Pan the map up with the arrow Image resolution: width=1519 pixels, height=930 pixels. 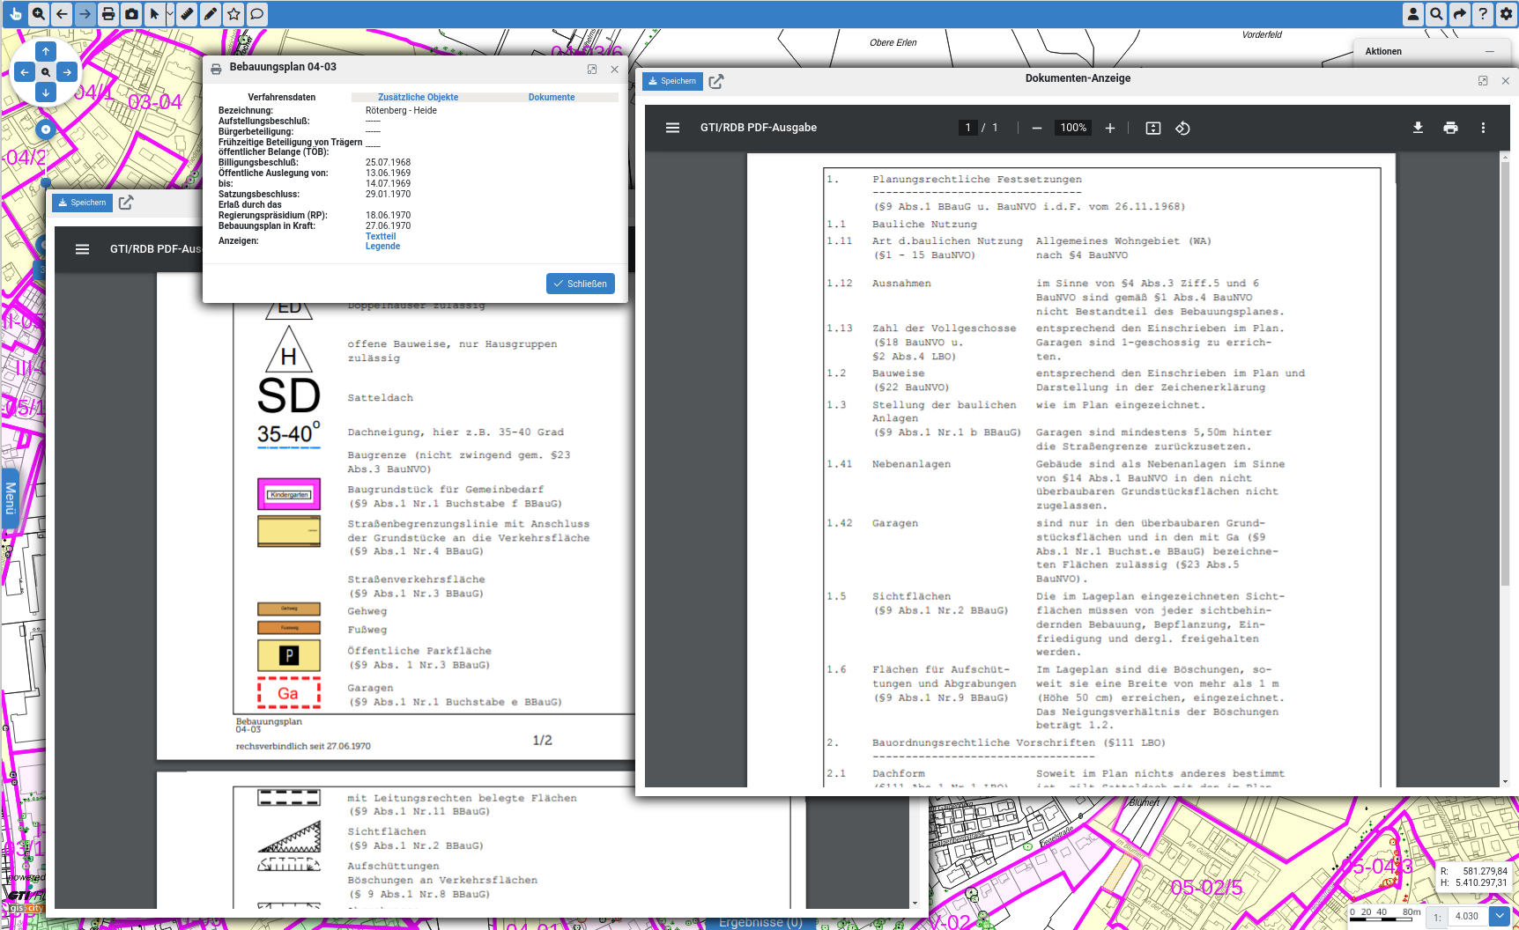46,51
